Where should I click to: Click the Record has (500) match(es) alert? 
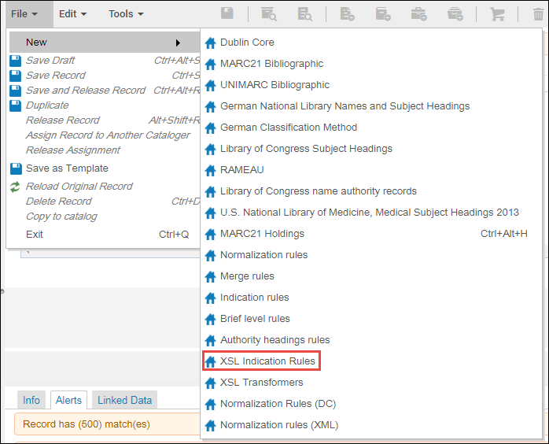[87, 424]
